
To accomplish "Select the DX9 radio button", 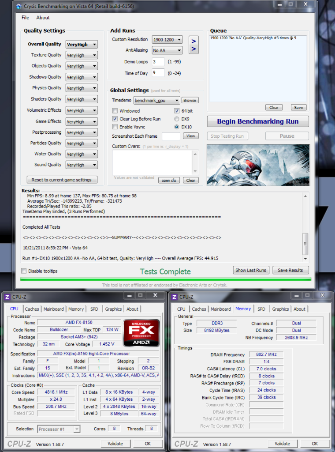I will click(x=177, y=119).
